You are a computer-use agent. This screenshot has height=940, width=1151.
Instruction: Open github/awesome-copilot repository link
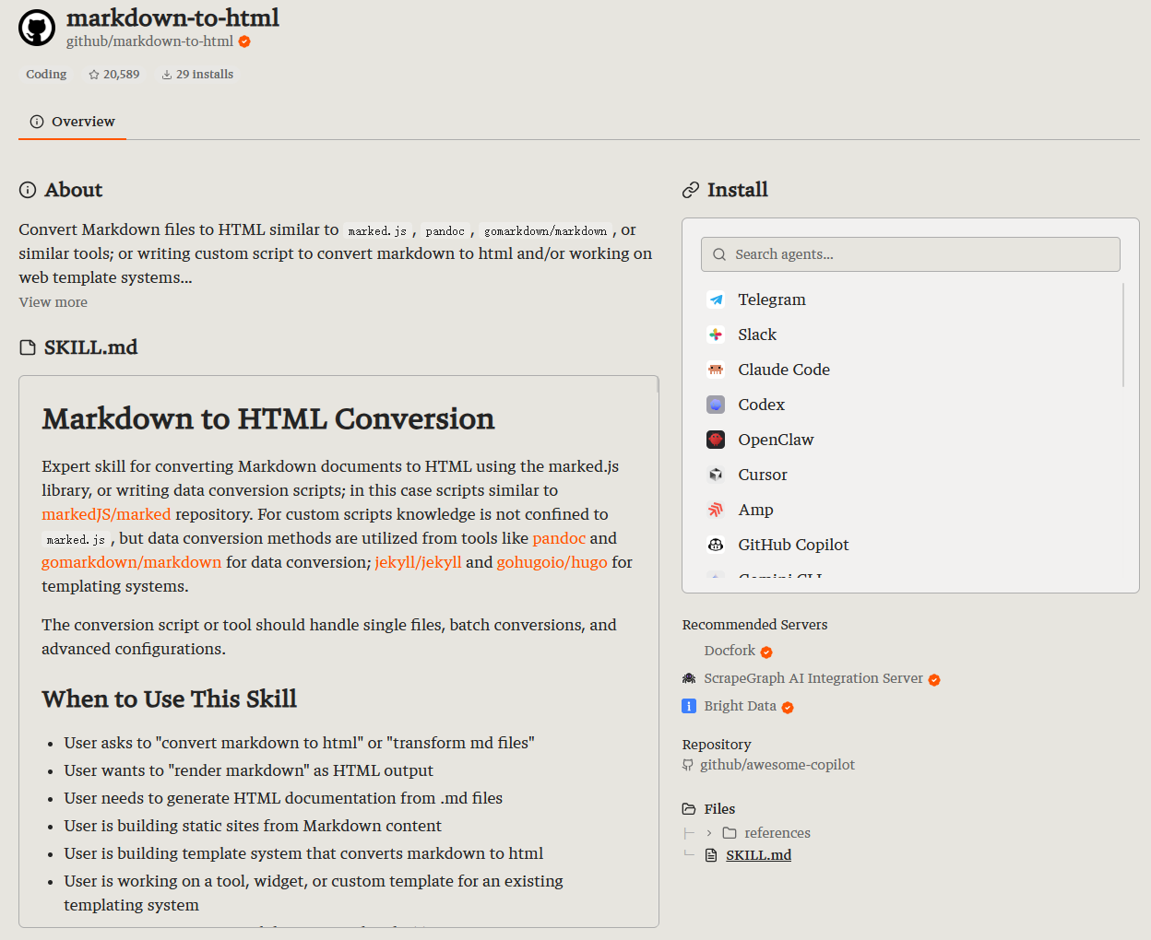(777, 765)
